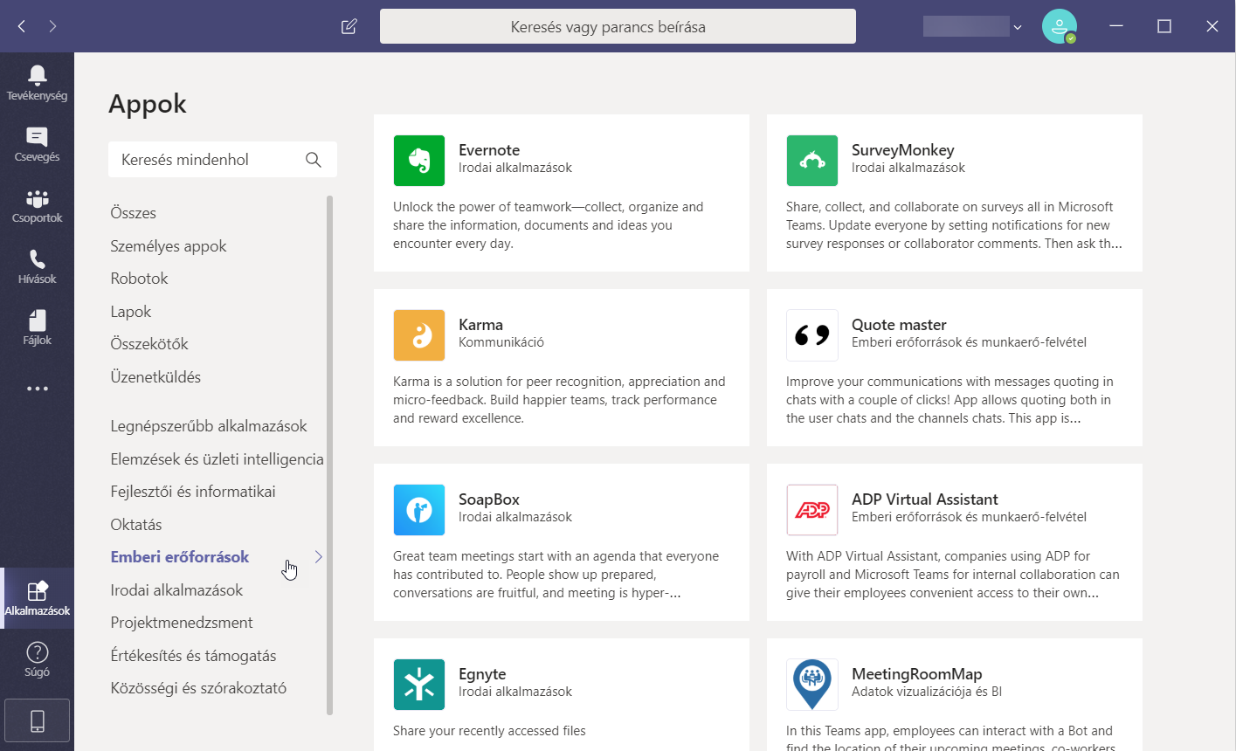
Task: Click the Keresés vagy parancs beírása box
Action: [x=617, y=26]
